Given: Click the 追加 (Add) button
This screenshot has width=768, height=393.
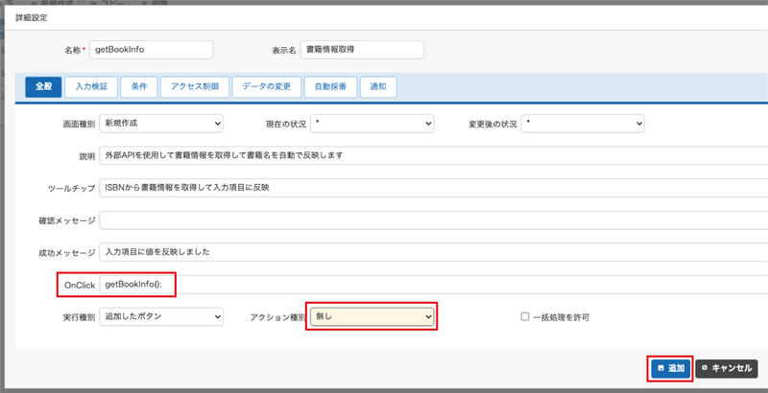Looking at the screenshot, I should pos(670,368).
